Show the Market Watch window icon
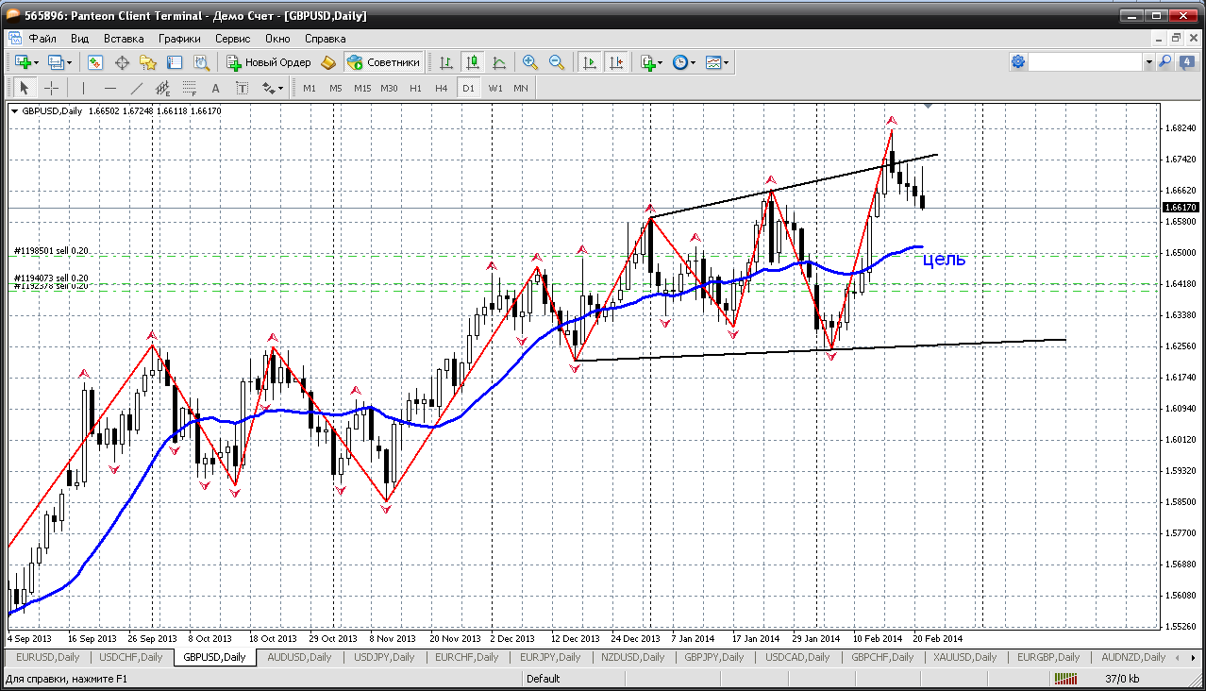 pyautogui.click(x=95, y=62)
